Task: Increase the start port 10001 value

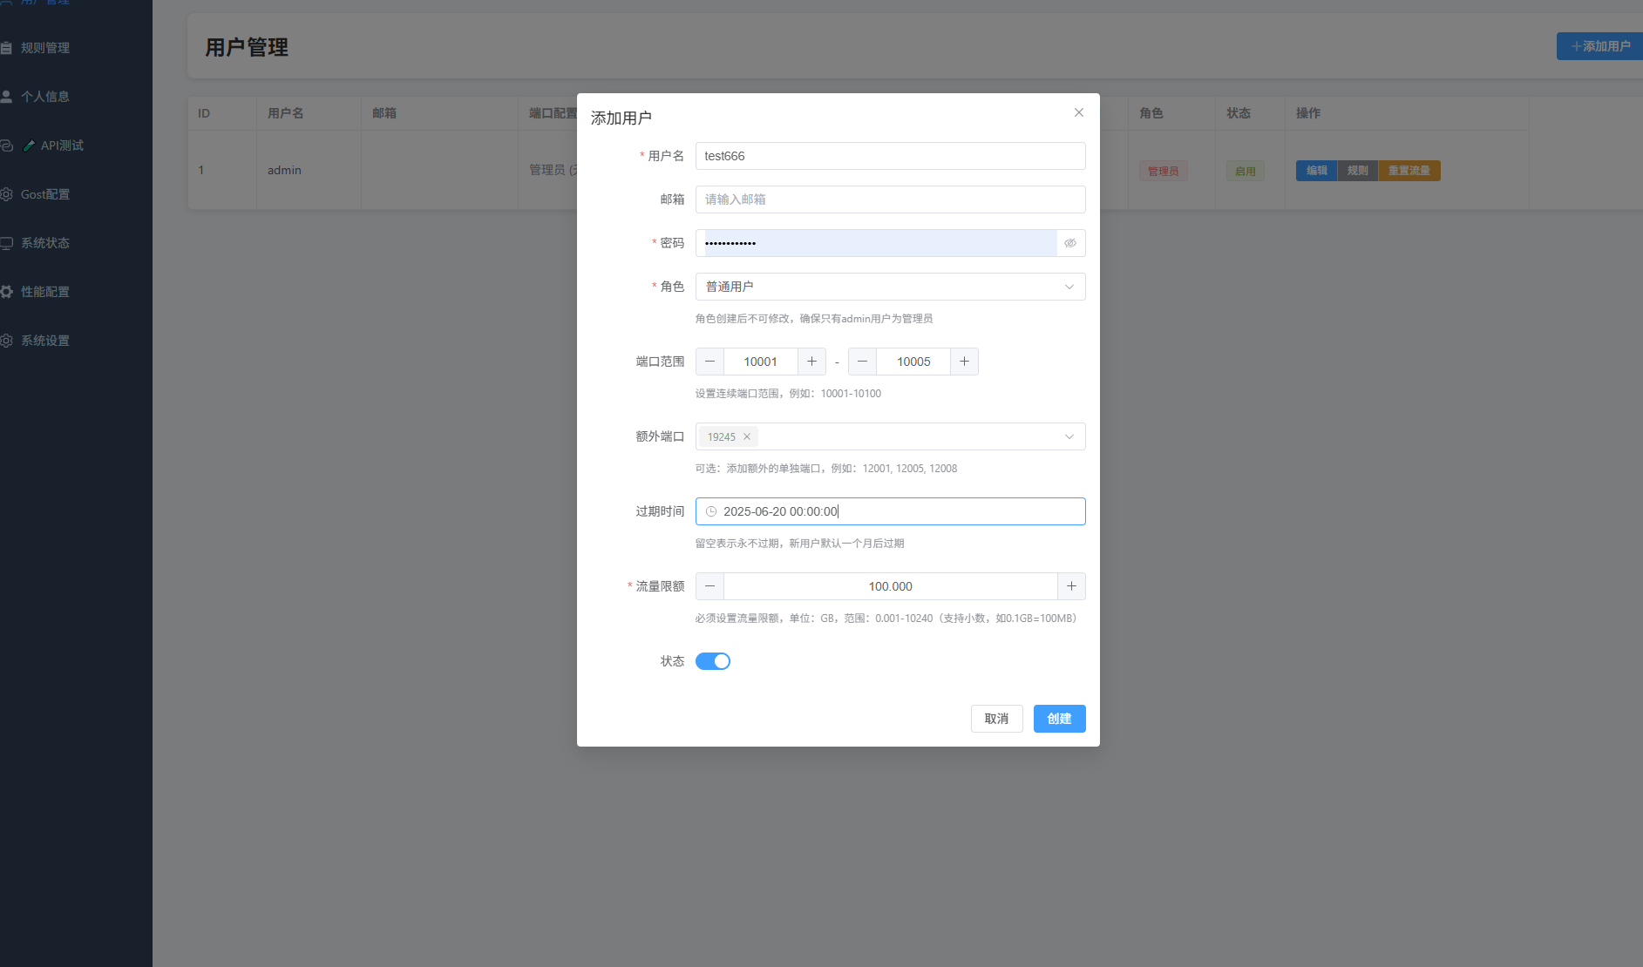Action: [811, 362]
